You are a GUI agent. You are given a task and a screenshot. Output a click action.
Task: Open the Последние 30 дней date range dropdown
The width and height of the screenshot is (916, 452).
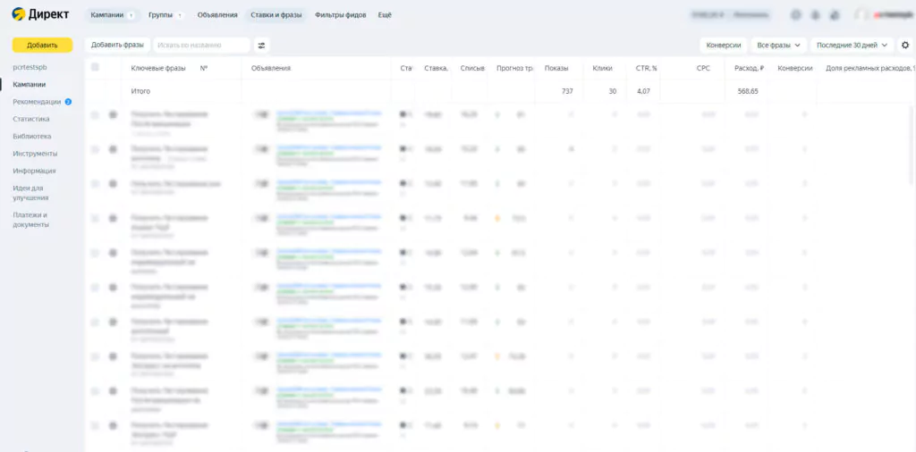pos(852,45)
